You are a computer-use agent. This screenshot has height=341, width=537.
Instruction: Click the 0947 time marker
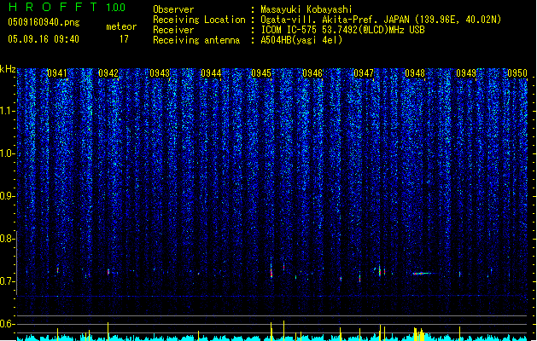pos(364,73)
